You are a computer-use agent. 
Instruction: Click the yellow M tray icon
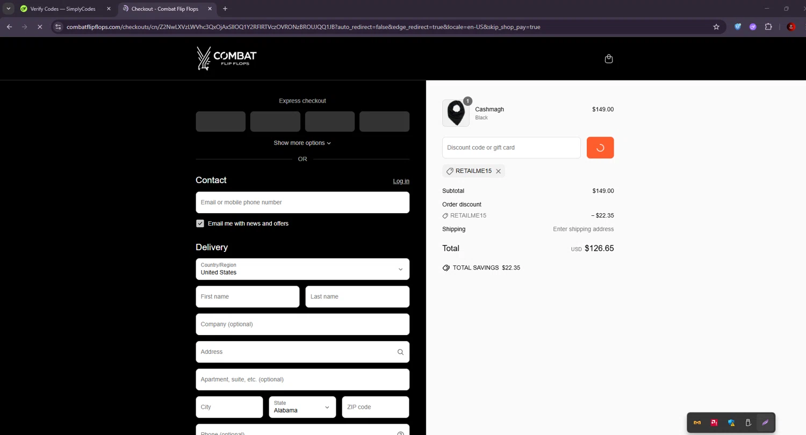[x=697, y=423]
